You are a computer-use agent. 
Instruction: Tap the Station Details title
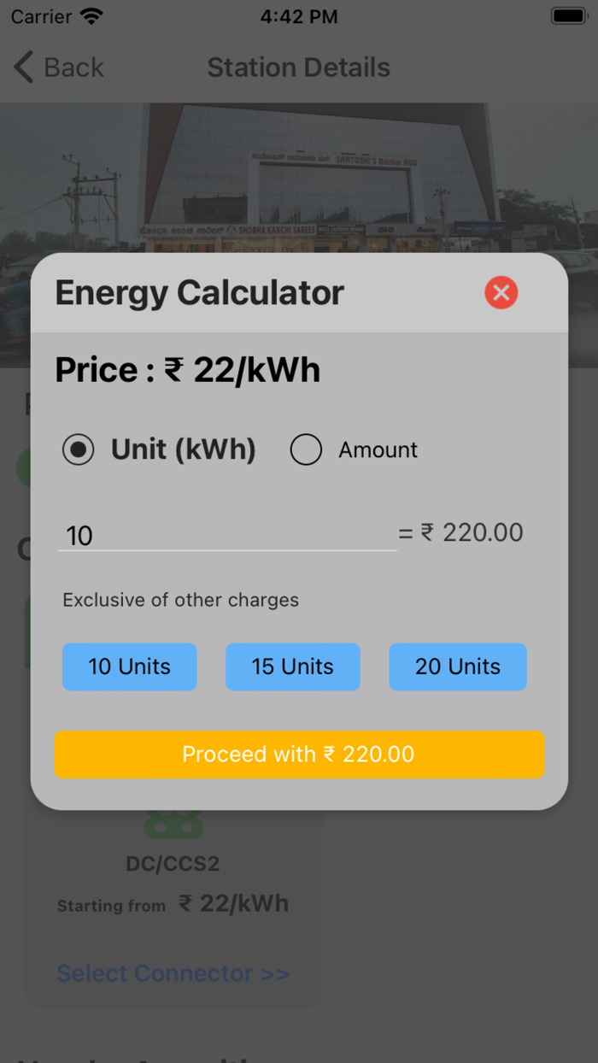point(298,67)
